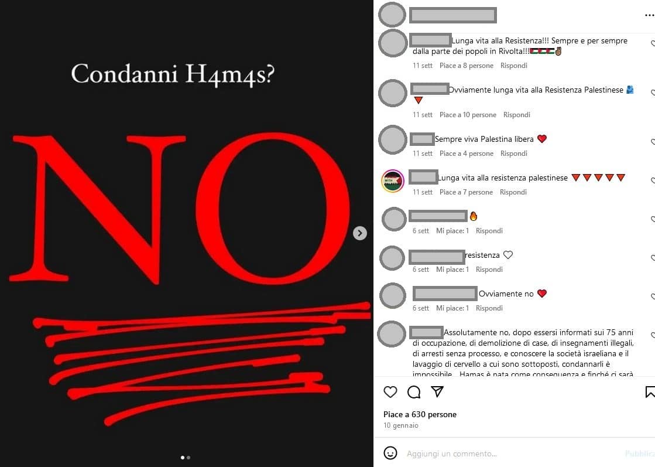Like the 'Ovviamente no' comment

(653, 297)
